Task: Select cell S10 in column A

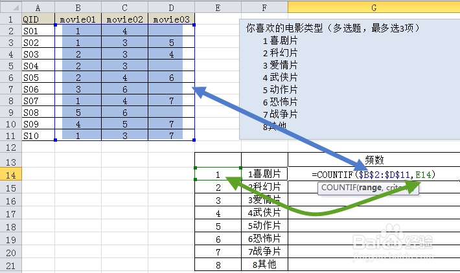Action: [38, 136]
